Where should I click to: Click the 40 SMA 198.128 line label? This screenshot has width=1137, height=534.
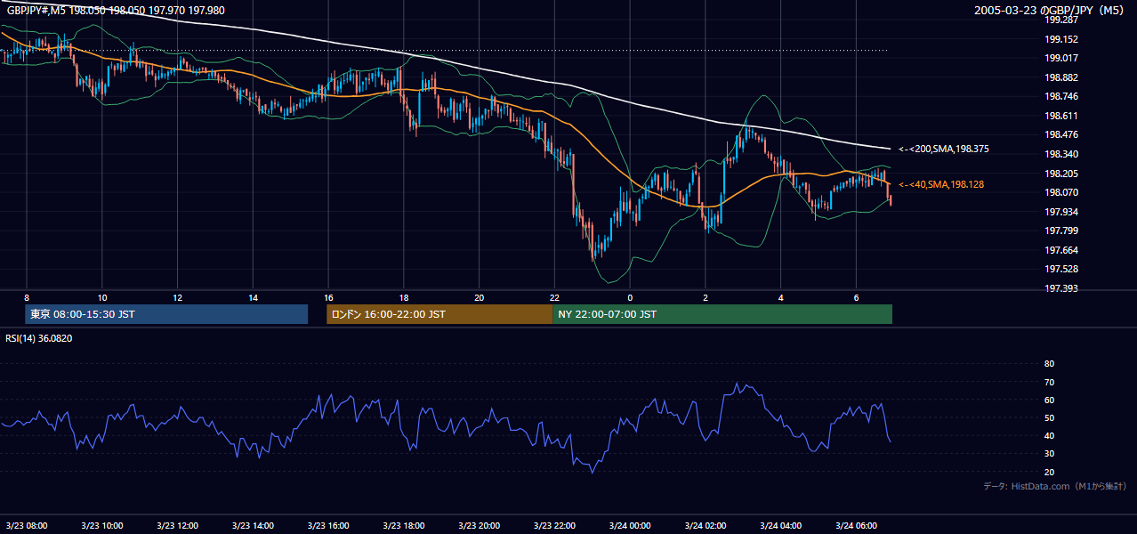tap(941, 184)
